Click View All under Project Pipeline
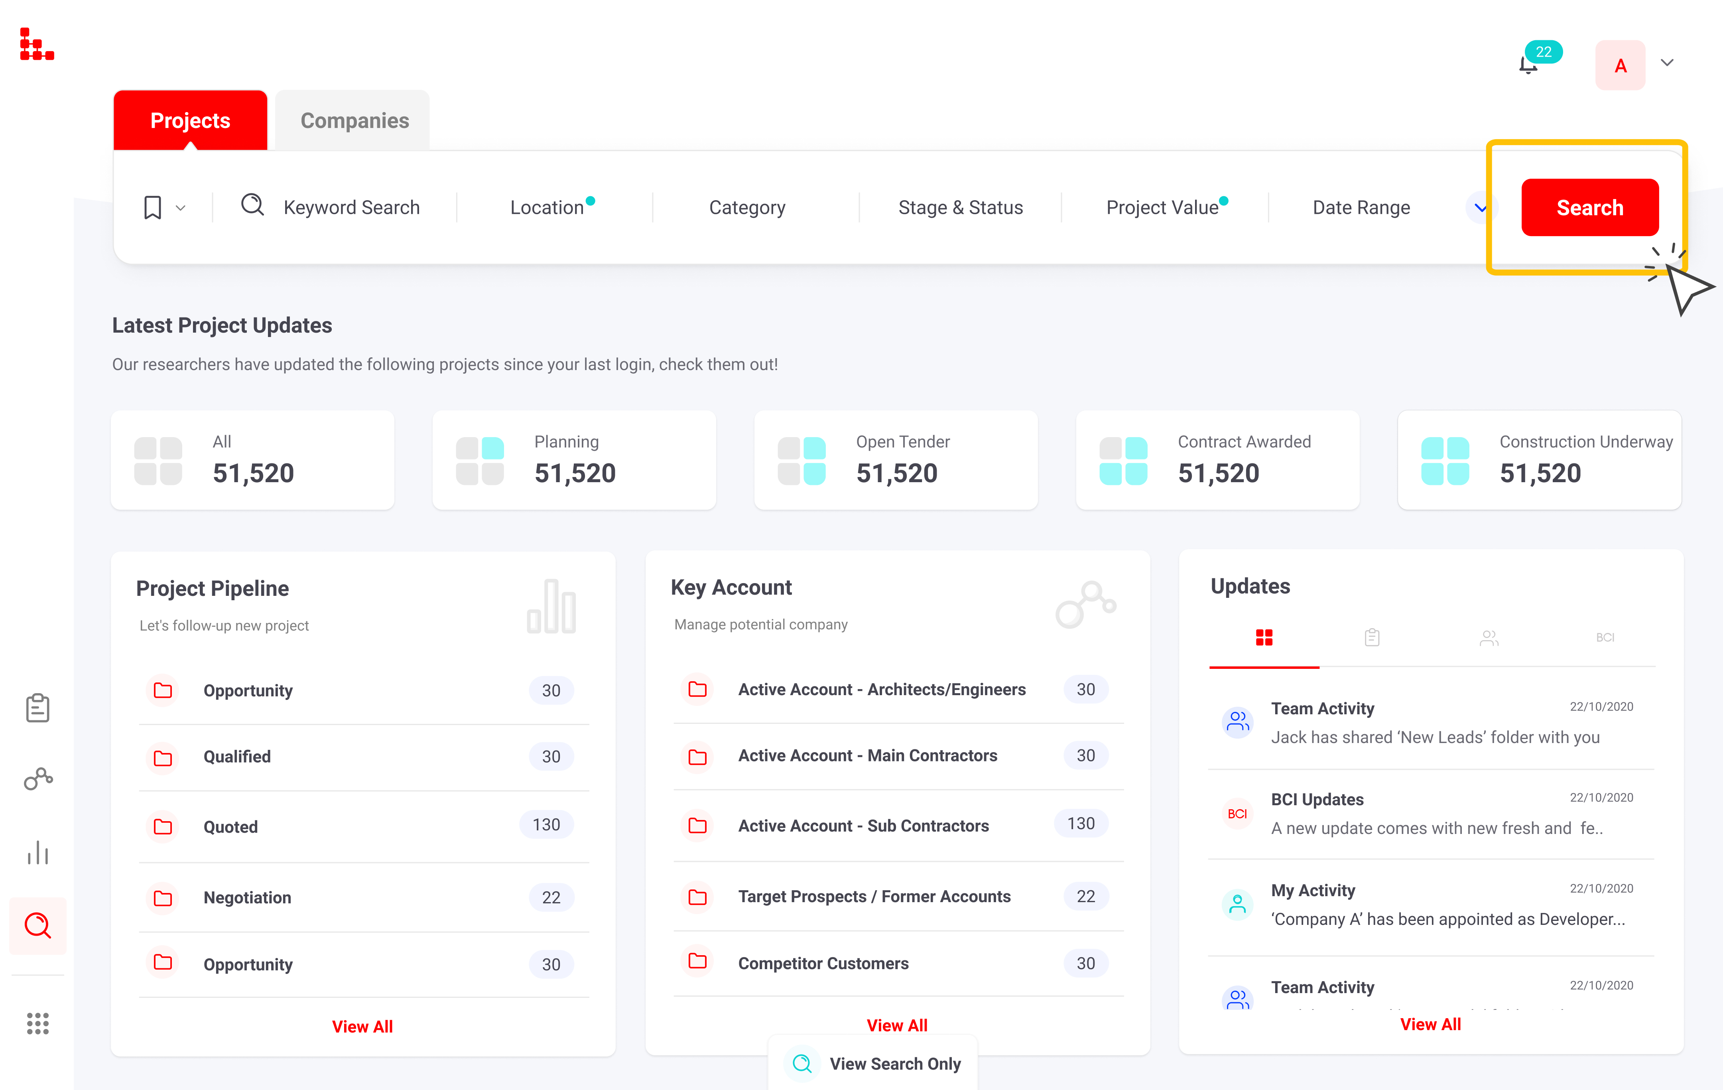The height and width of the screenshot is (1090, 1723). [362, 1025]
